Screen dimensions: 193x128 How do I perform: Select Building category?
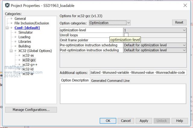[24, 46]
